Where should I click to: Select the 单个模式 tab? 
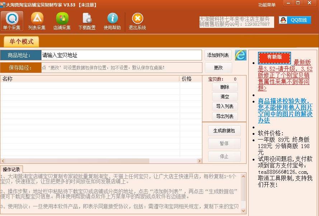coord(21,41)
